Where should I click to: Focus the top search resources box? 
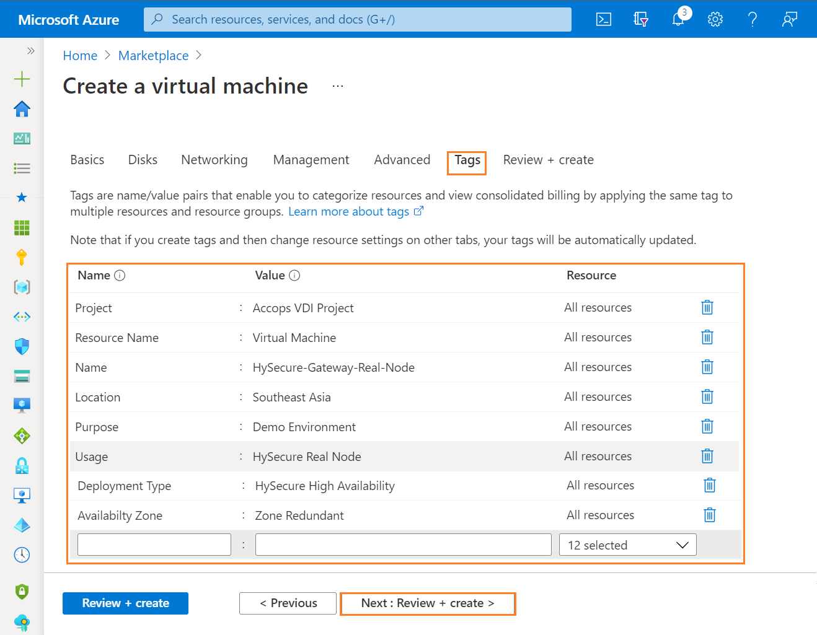[358, 19]
